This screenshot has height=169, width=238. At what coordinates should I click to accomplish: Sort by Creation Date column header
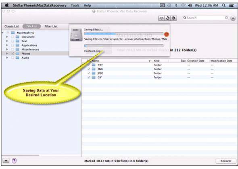click(196, 61)
